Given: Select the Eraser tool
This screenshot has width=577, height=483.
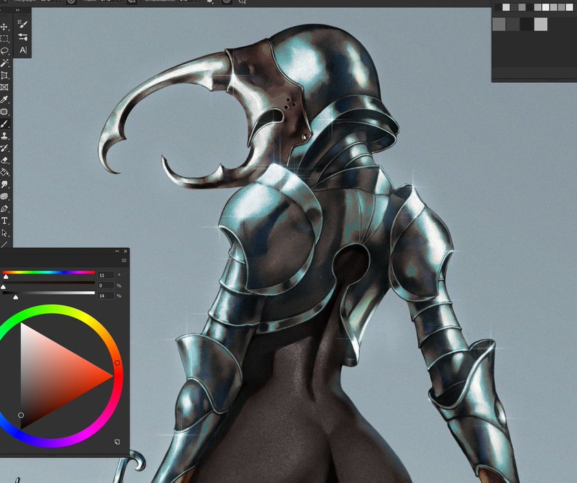Looking at the screenshot, I should (4, 160).
